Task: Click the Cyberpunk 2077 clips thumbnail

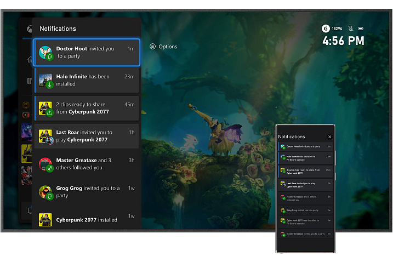Action: point(45,108)
